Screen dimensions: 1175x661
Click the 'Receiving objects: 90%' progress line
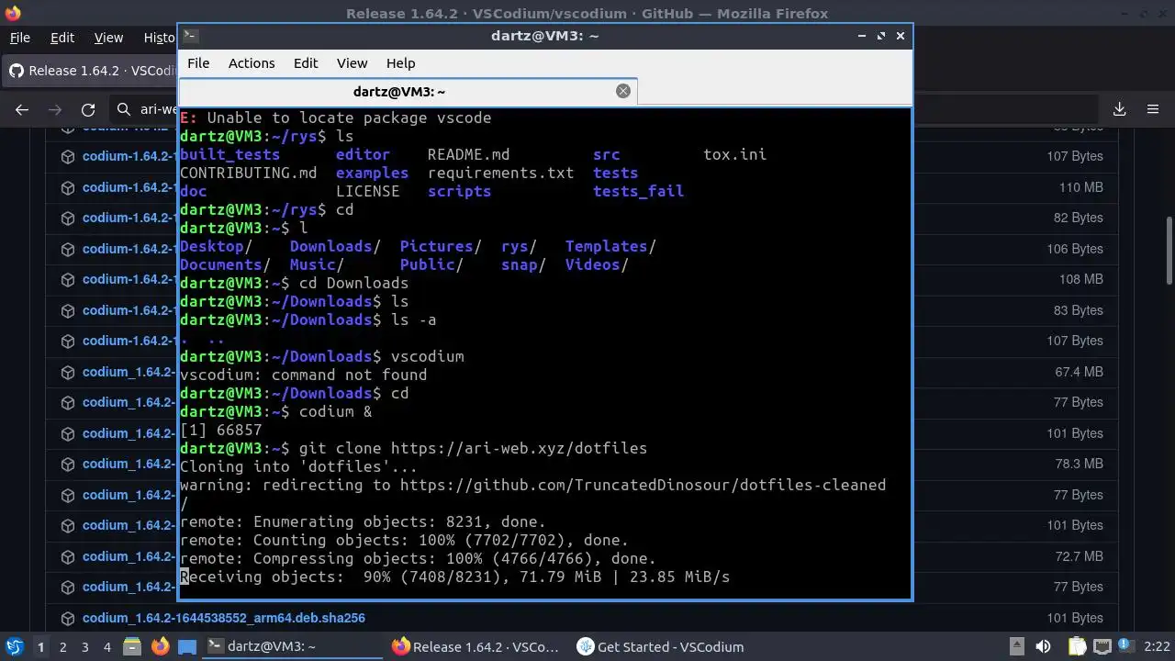[x=454, y=577]
